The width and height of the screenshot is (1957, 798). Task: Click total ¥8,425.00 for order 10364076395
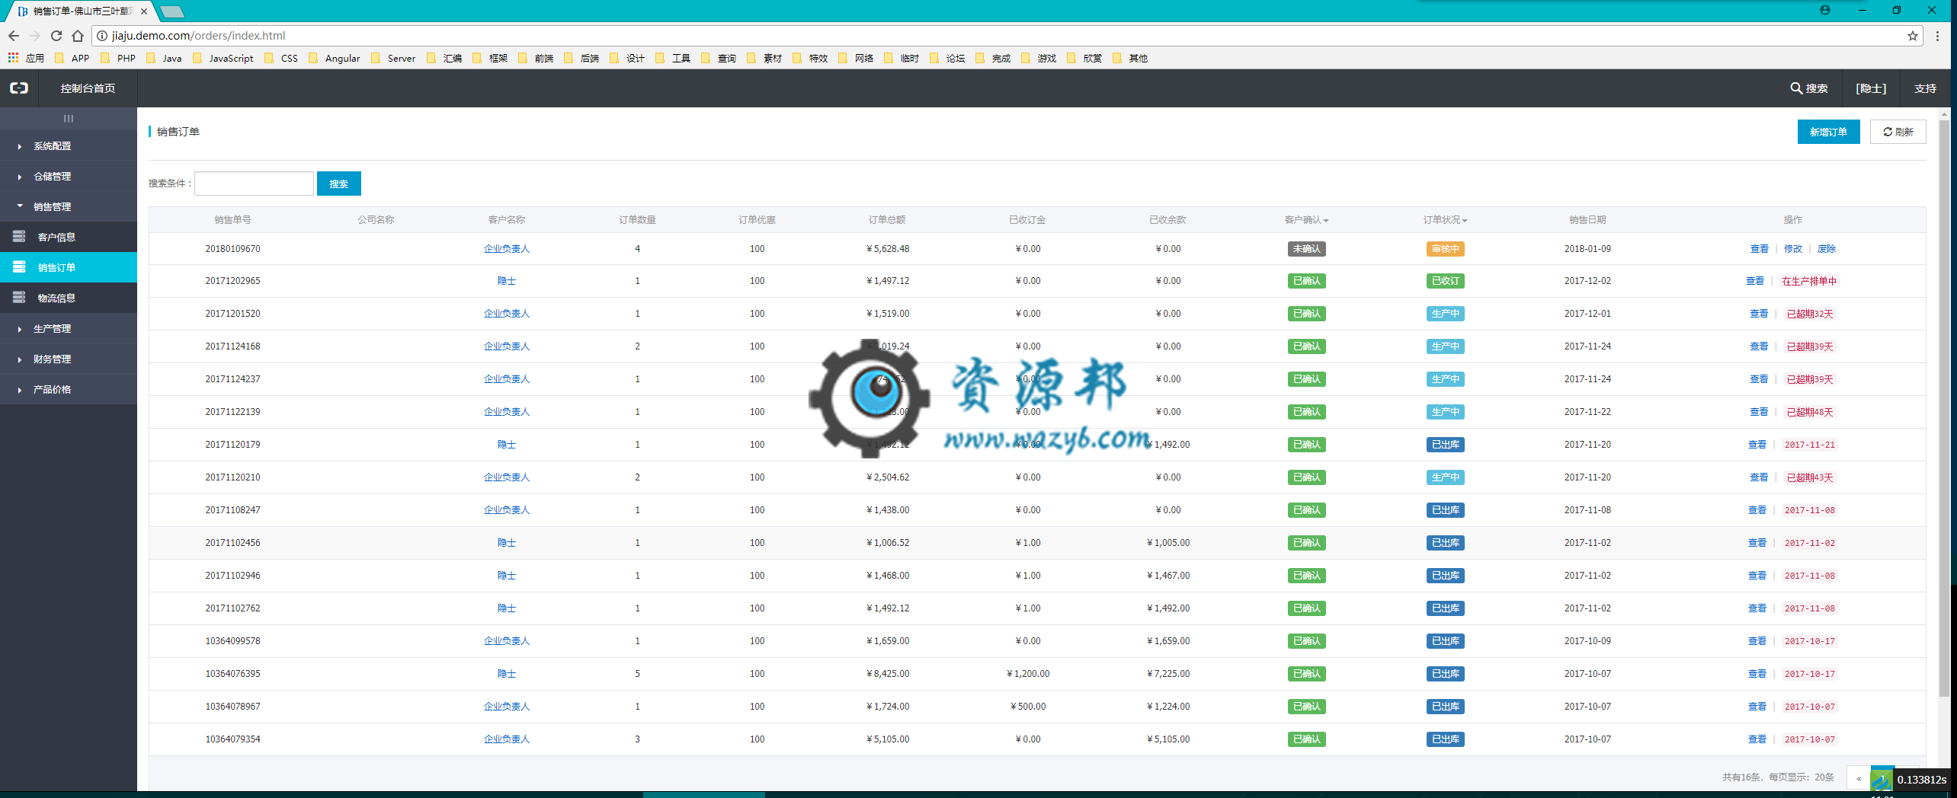[888, 674]
